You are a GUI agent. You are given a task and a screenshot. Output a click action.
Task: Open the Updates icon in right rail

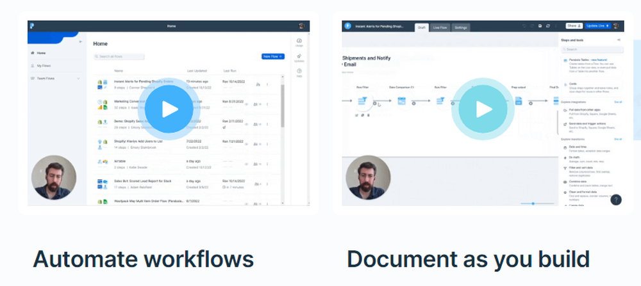(x=299, y=58)
